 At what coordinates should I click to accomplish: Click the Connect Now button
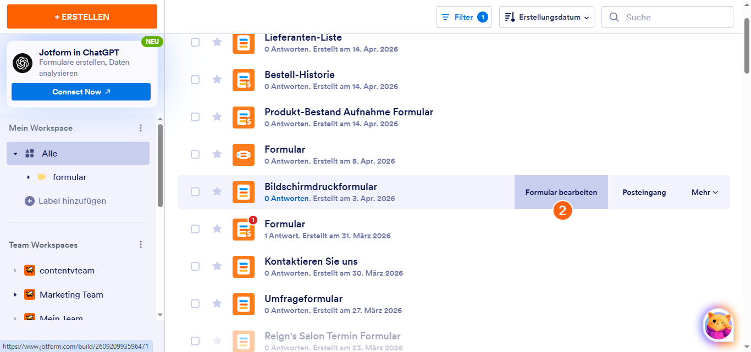(80, 92)
